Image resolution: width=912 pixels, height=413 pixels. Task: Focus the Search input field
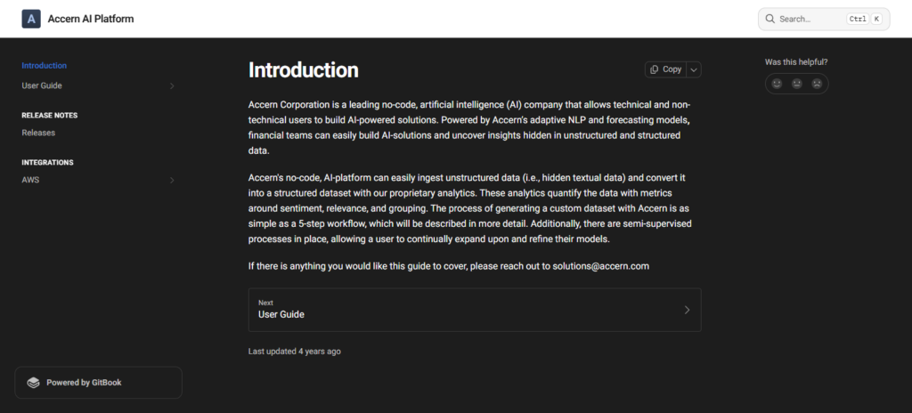pyautogui.click(x=824, y=19)
